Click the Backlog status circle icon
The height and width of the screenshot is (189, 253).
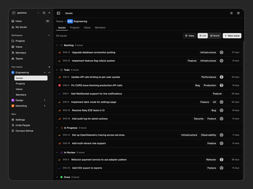click(61, 45)
